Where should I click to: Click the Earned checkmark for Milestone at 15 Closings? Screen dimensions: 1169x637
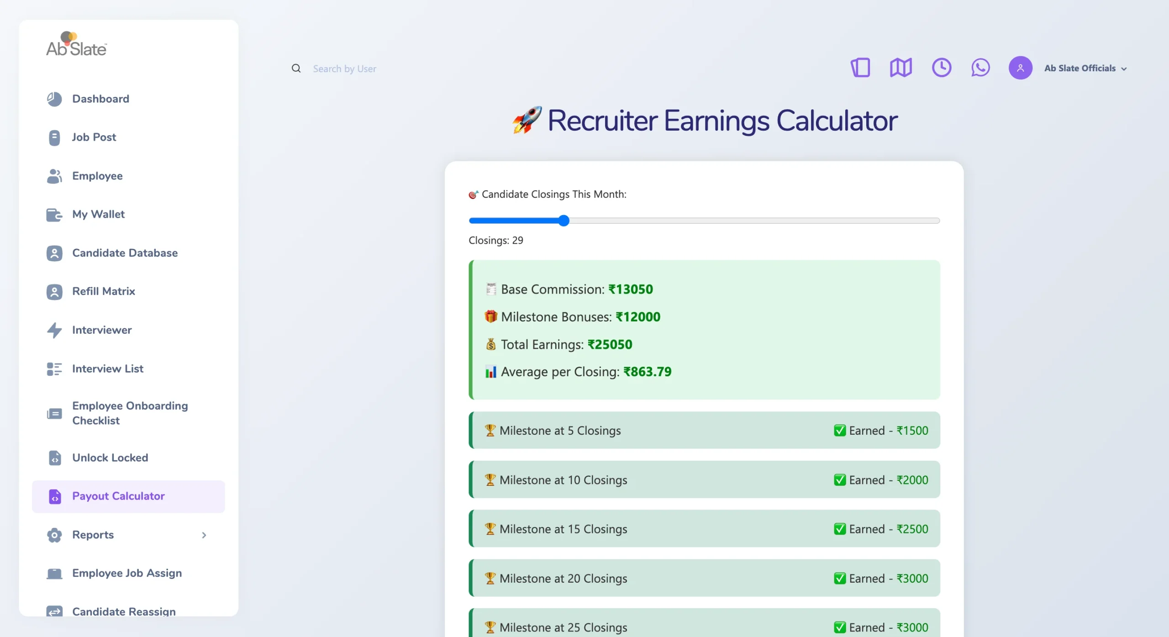point(839,529)
